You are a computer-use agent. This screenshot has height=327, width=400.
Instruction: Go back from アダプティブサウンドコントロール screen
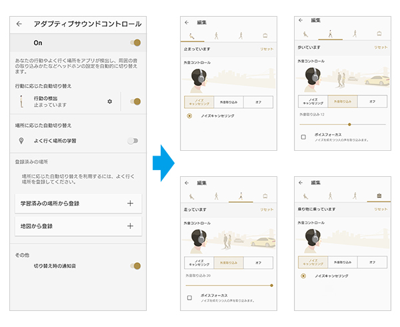click(x=19, y=24)
